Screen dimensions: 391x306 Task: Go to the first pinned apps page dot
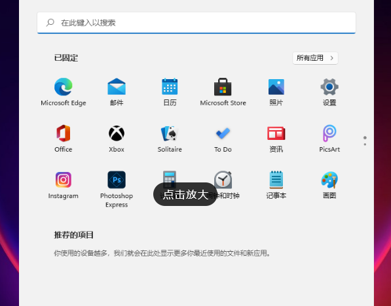coord(365,138)
